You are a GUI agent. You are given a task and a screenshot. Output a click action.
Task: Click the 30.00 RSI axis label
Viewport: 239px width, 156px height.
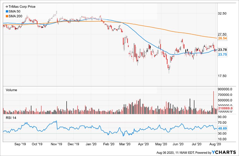222,134
